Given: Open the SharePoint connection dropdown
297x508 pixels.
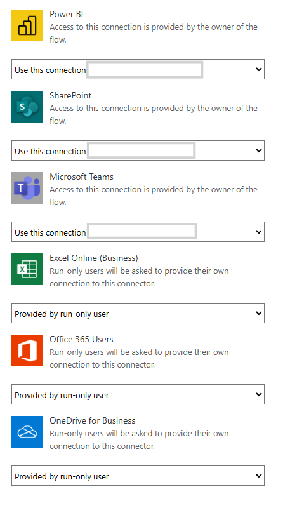Looking at the screenshot, I should click(x=138, y=150).
